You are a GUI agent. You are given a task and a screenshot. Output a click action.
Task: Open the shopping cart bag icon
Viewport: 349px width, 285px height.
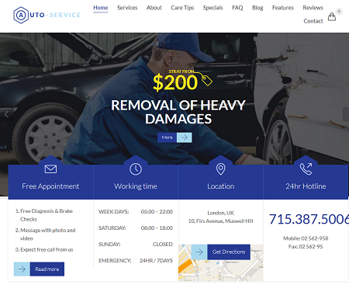pos(332,17)
